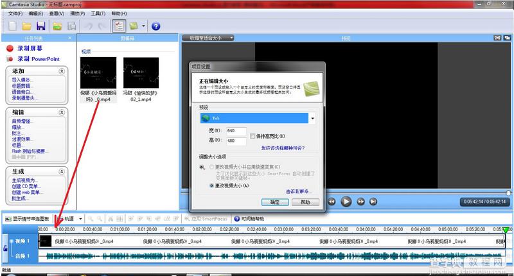The image size is (514, 276).
Task: Click the jump to end button
Action: click(x=373, y=202)
